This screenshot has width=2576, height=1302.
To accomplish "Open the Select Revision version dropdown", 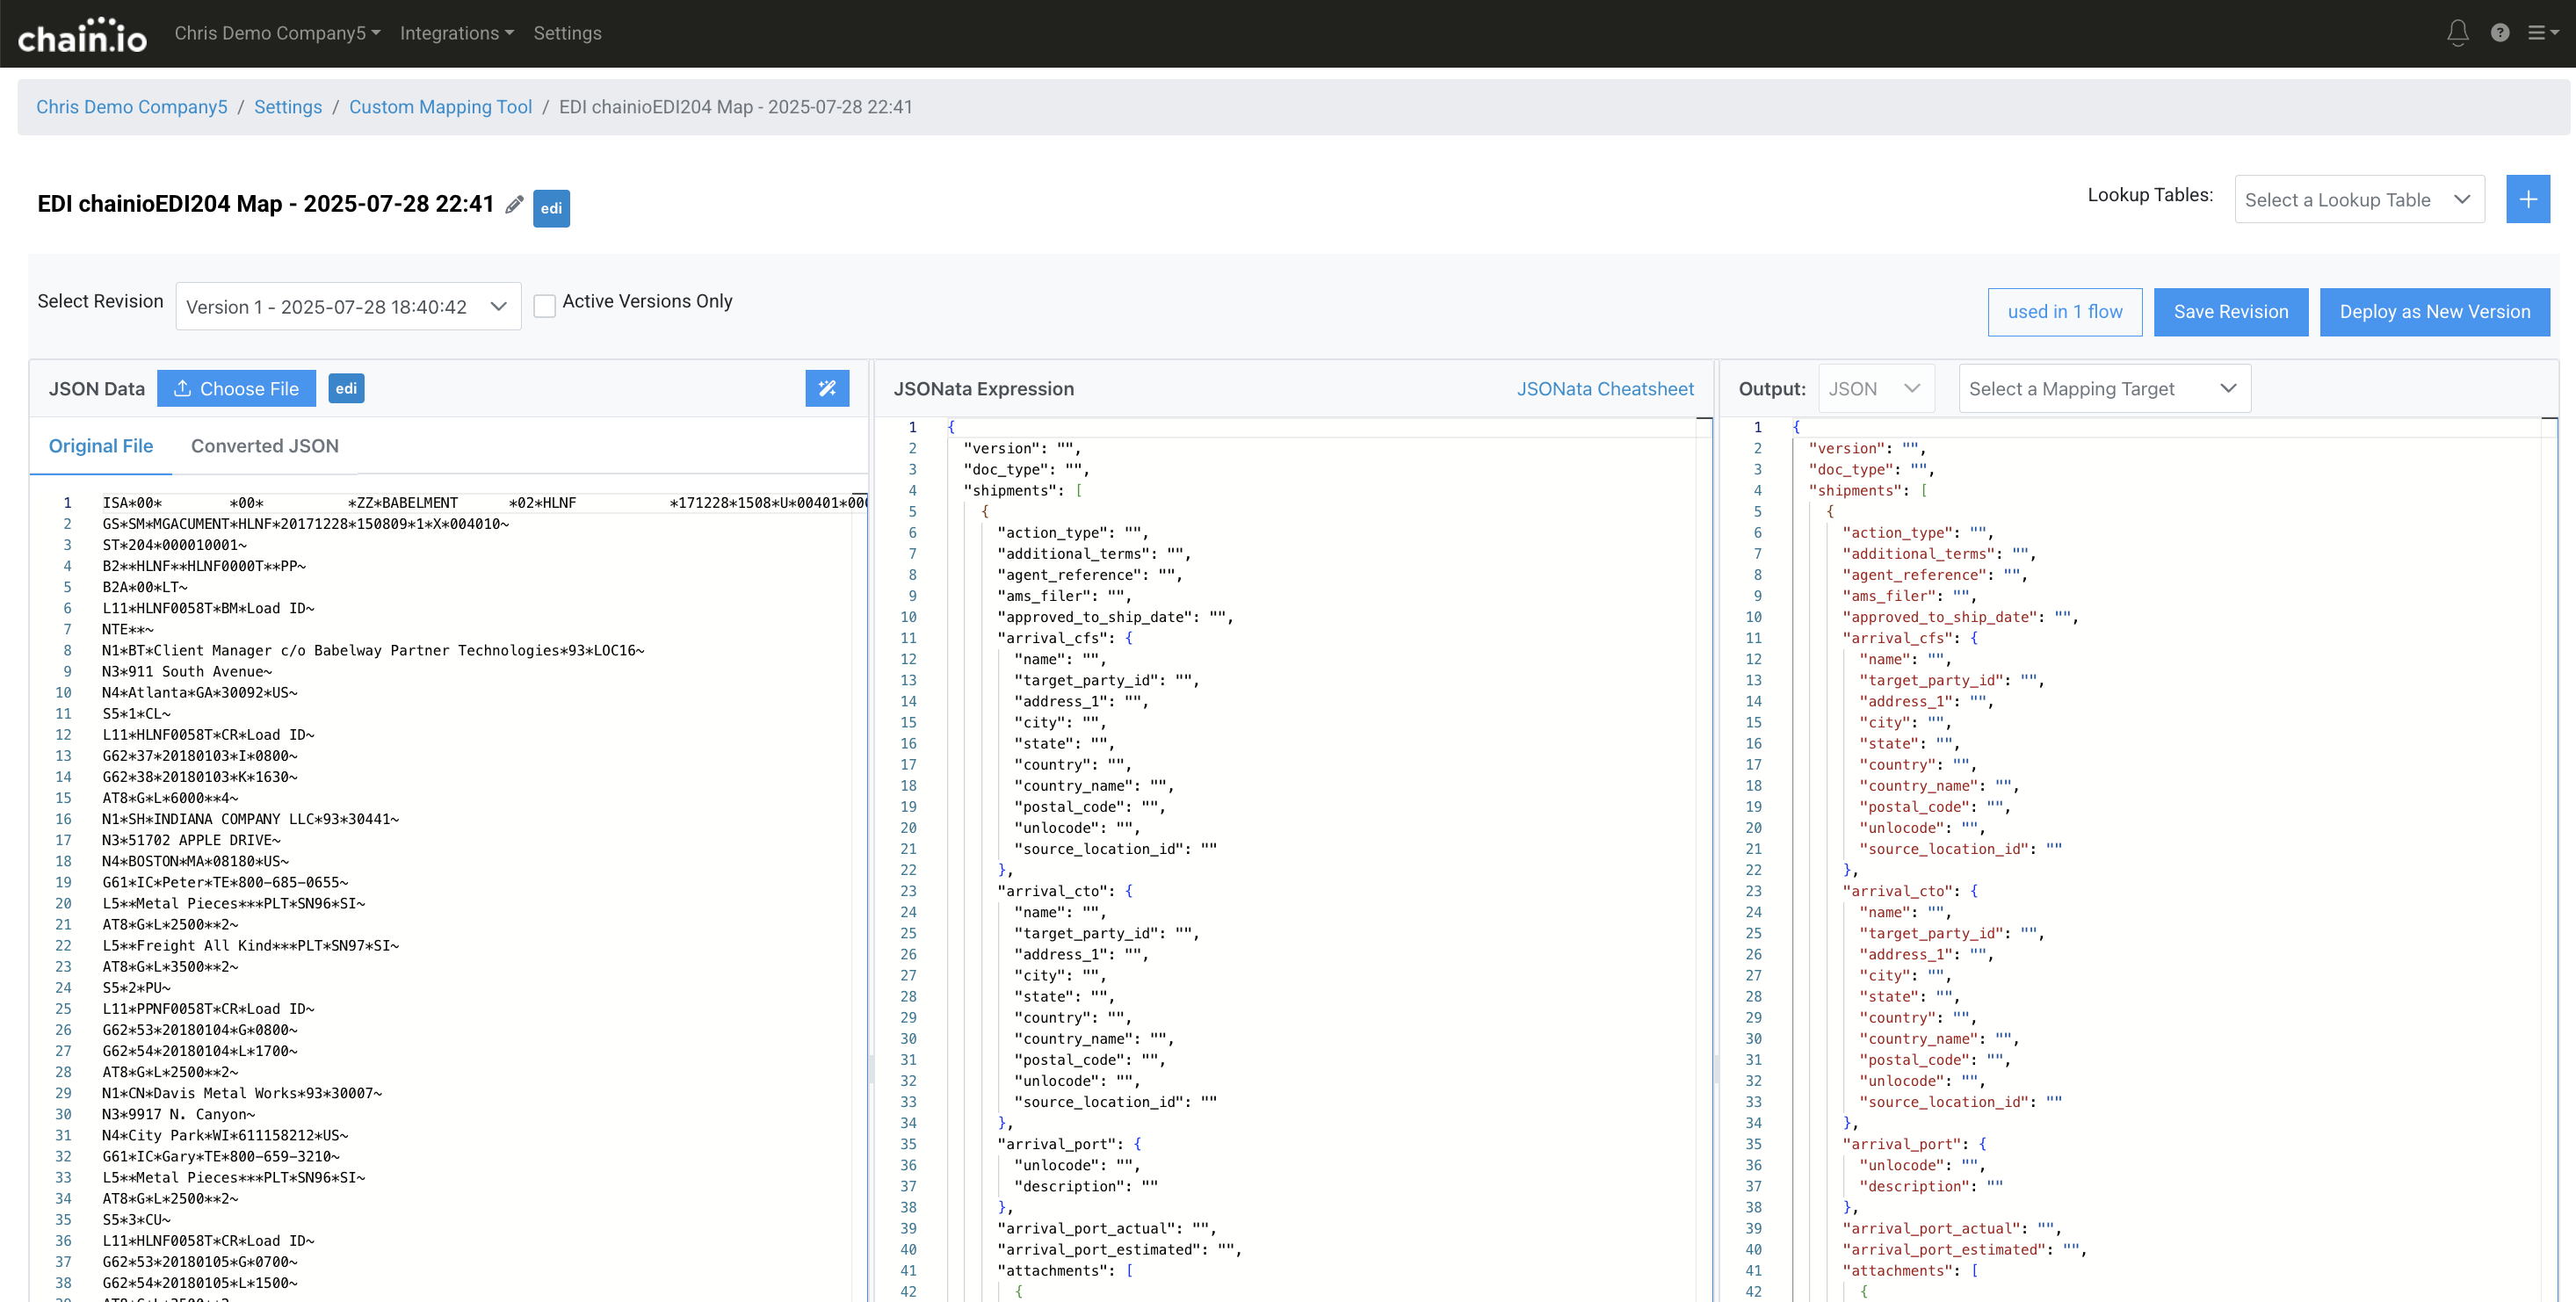I will 348,307.
